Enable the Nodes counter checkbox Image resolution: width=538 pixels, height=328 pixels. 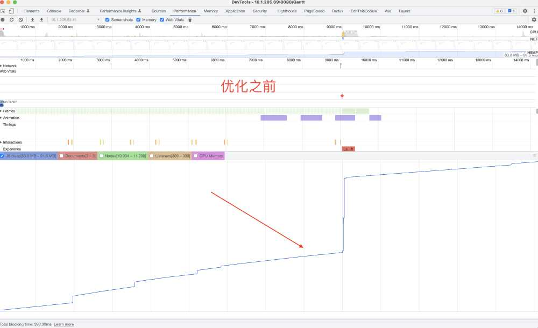(102, 156)
